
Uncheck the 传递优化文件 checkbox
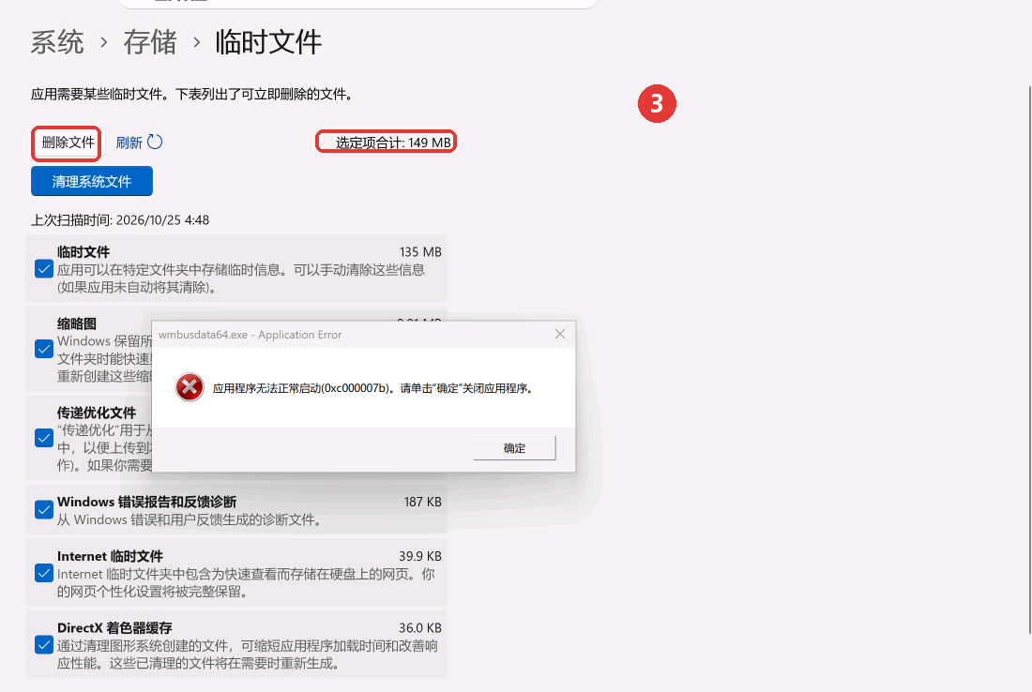coord(44,438)
